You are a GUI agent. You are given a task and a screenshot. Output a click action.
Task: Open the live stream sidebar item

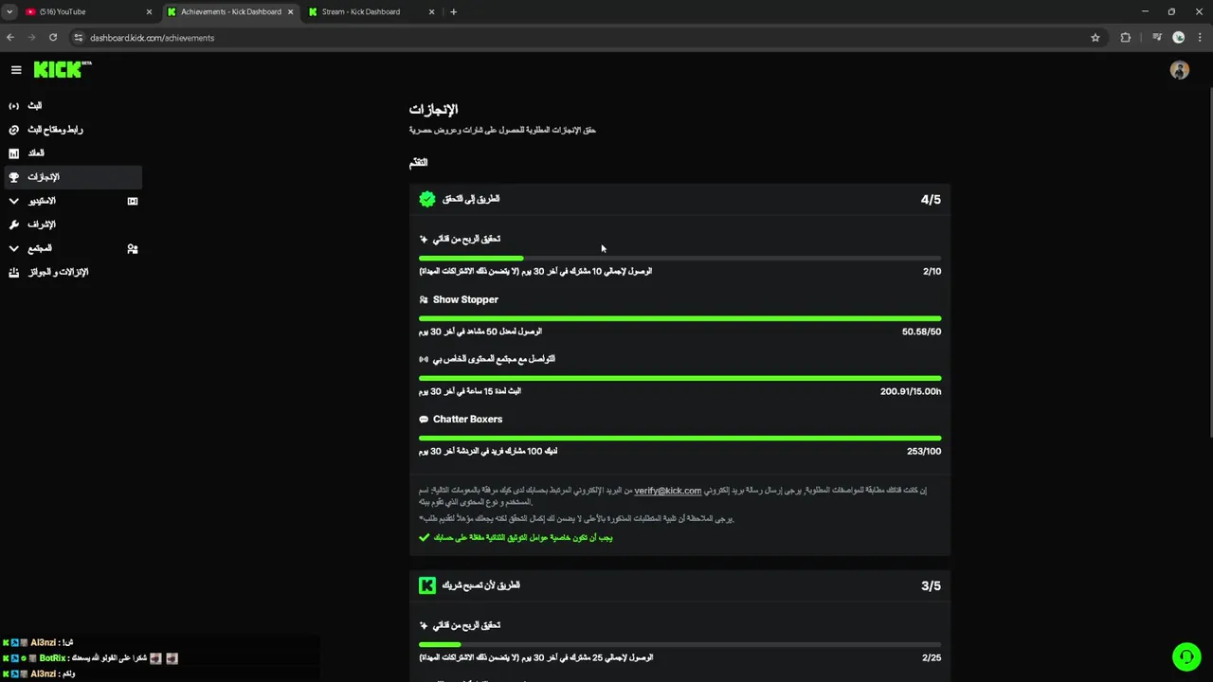(34, 106)
